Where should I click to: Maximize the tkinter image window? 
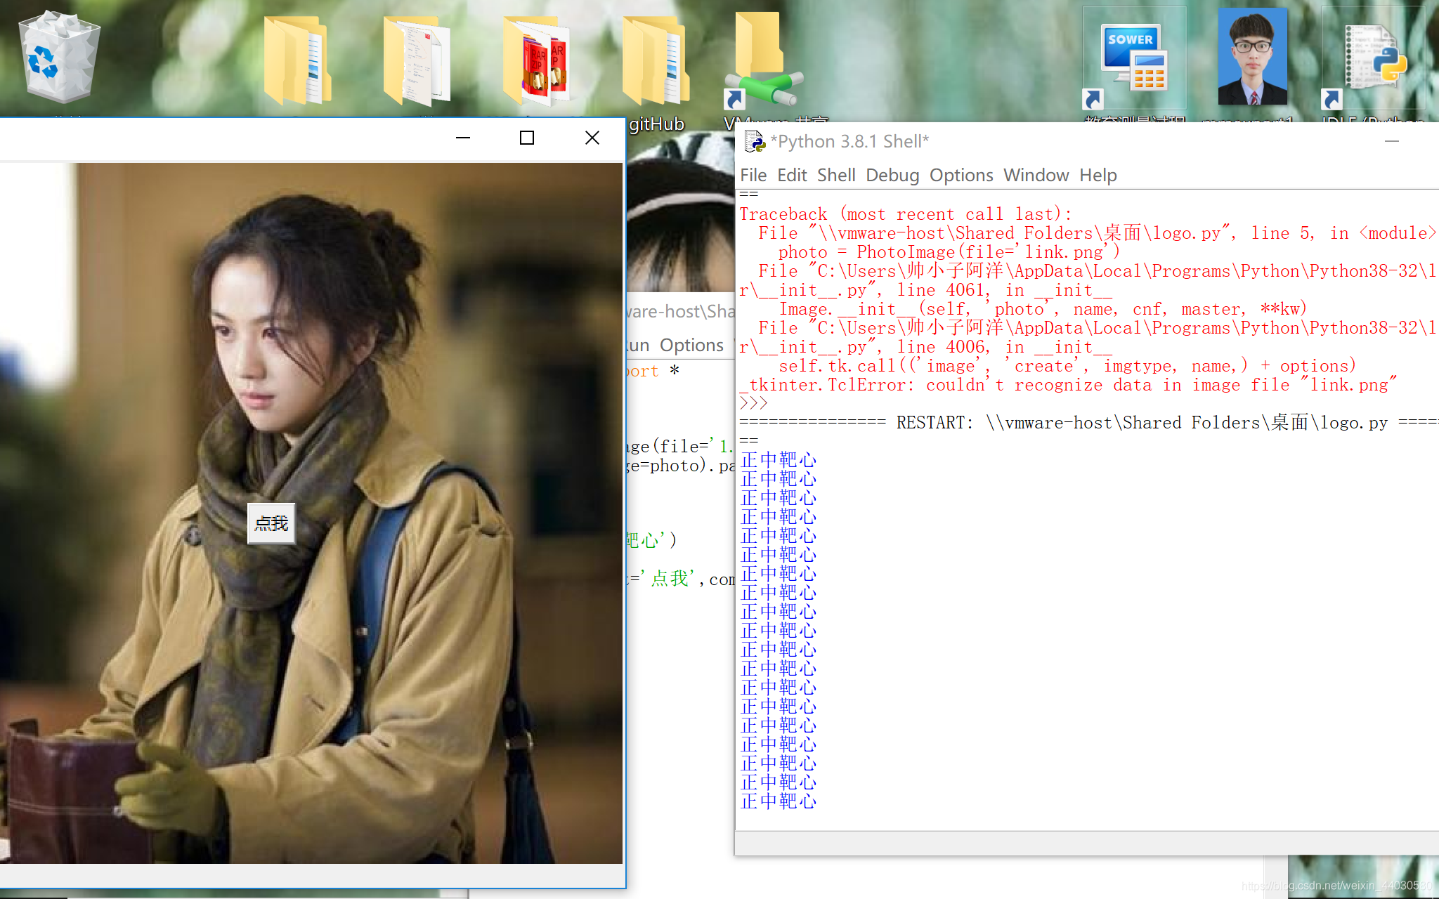527,138
